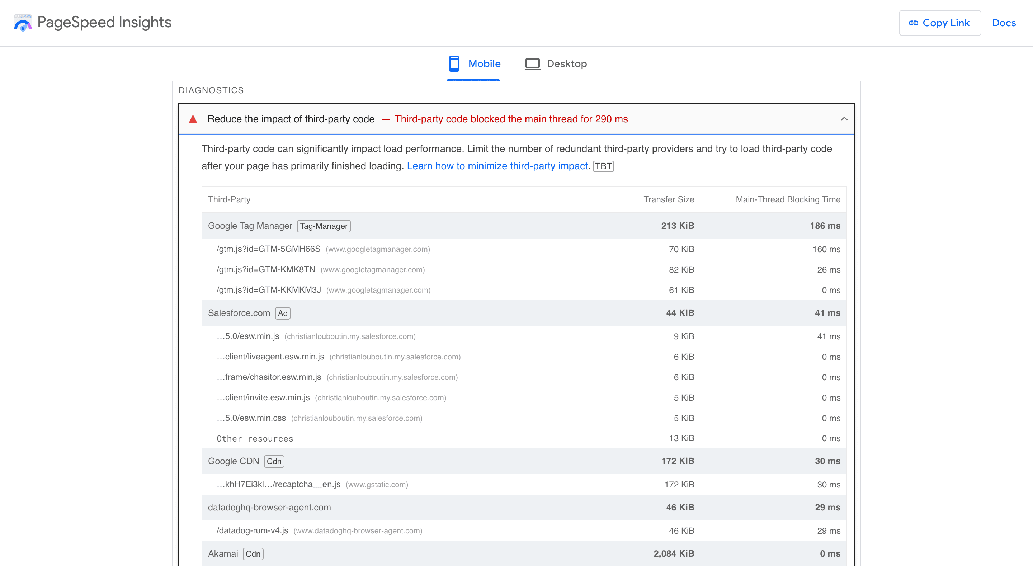
Task: Click the Tag-Manager badge
Action: tap(324, 226)
